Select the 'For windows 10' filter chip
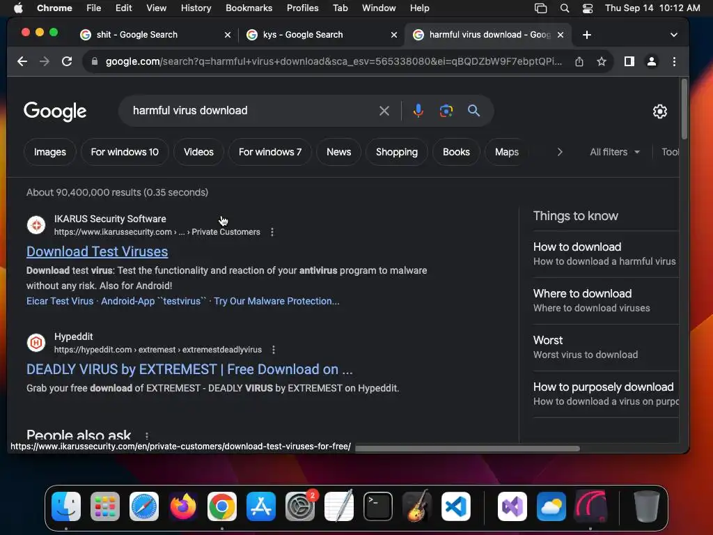 click(x=125, y=152)
